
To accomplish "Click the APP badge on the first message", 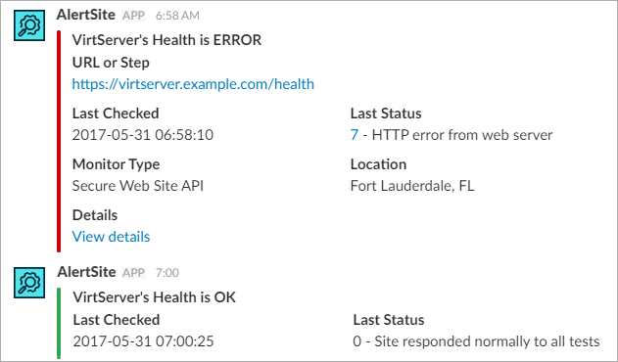I will [133, 16].
